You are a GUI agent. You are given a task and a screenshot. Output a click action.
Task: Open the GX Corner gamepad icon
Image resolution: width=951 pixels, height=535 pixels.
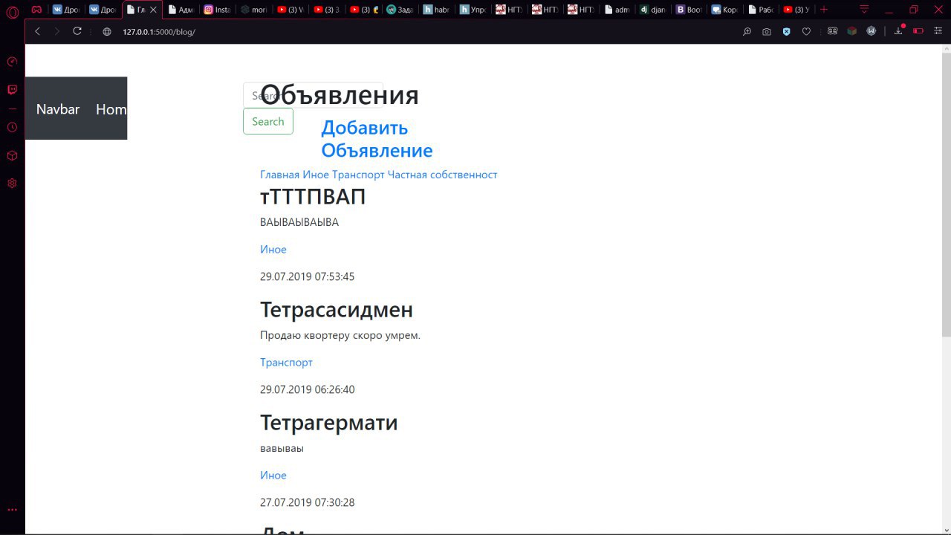(36, 10)
